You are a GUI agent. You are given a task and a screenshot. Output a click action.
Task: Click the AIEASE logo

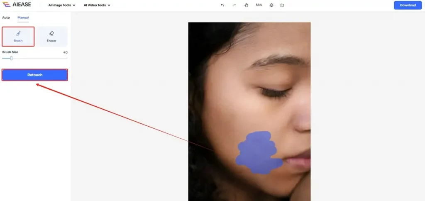pos(17,5)
